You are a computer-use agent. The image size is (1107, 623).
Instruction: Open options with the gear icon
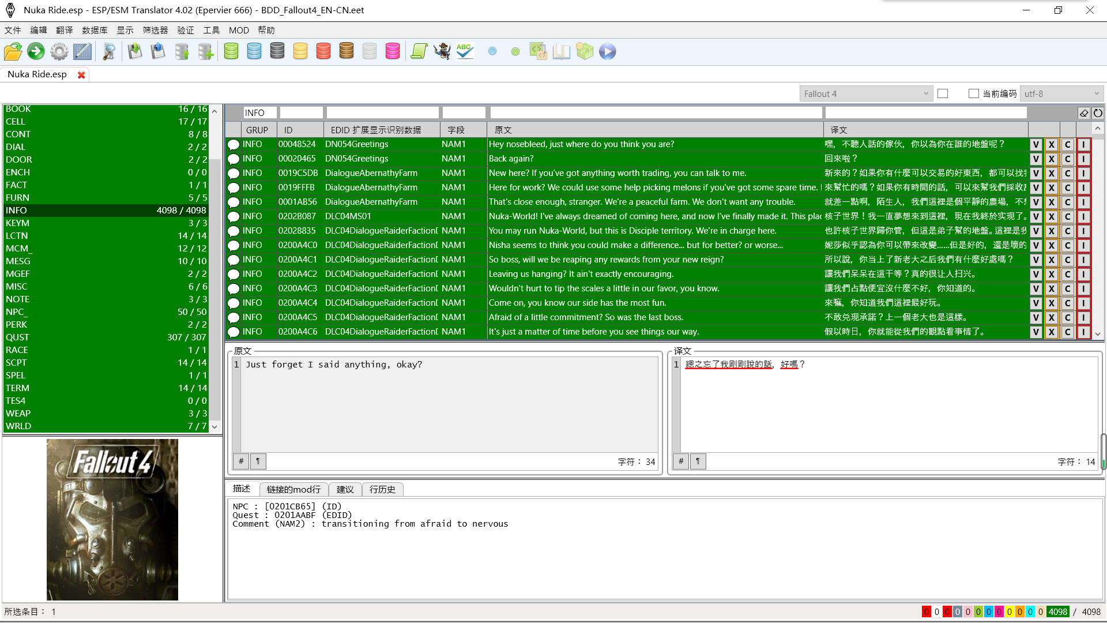59,51
